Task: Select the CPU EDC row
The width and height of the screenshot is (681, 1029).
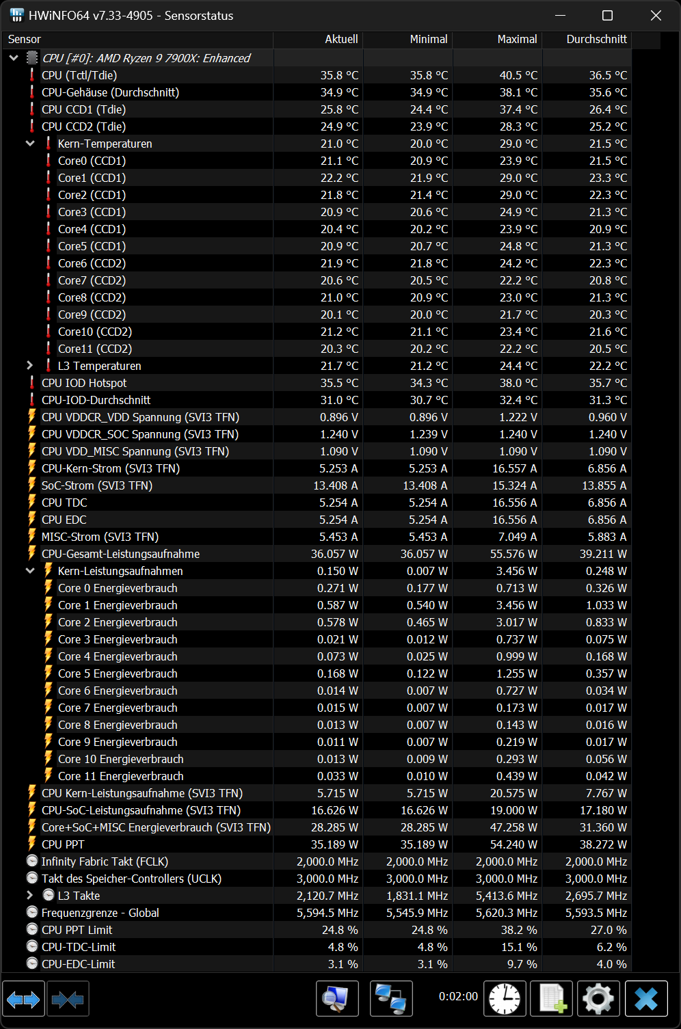Action: (x=317, y=520)
